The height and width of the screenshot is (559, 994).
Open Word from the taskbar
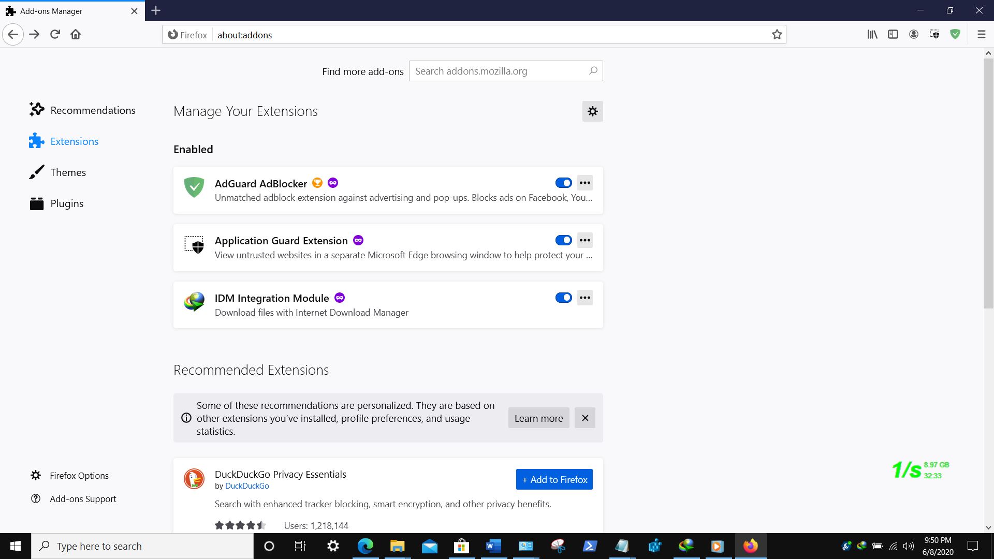493,546
